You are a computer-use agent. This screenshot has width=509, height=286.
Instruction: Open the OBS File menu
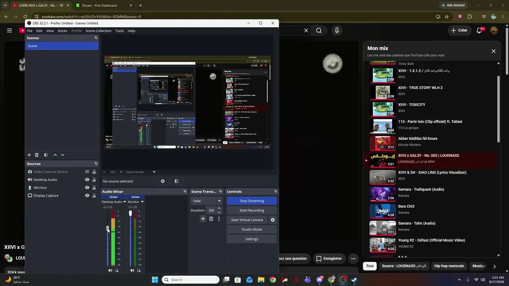pyautogui.click(x=29, y=31)
